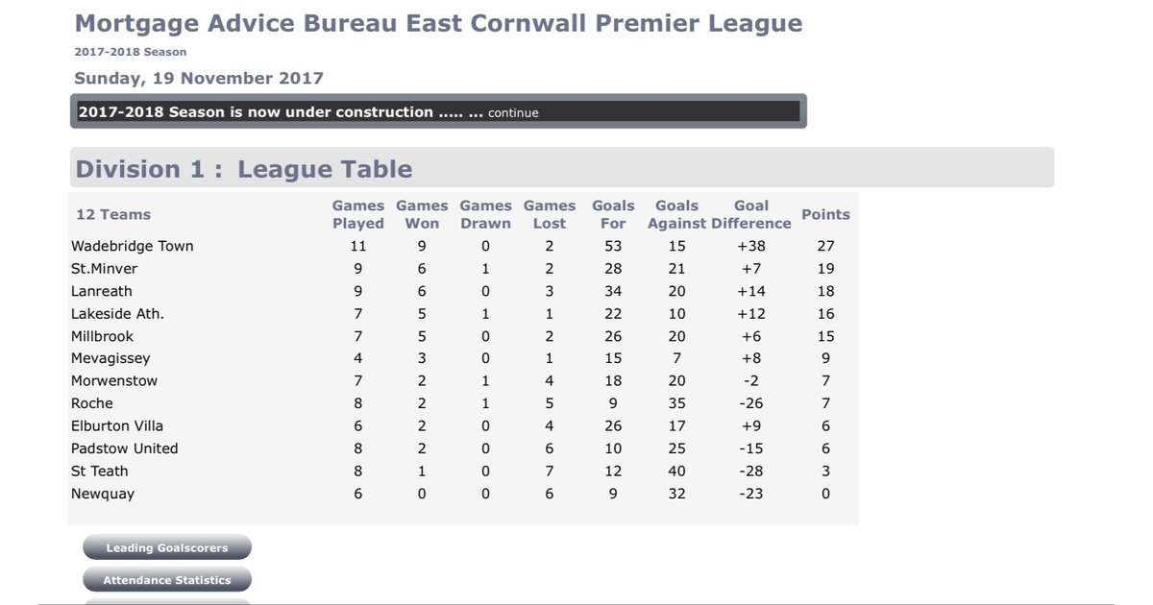Select the Newquay team entry

(101, 494)
